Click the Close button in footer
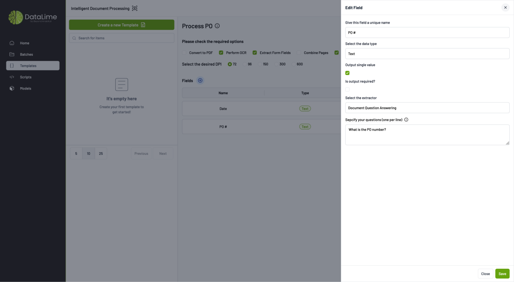This screenshot has height=282, width=514. (485, 273)
